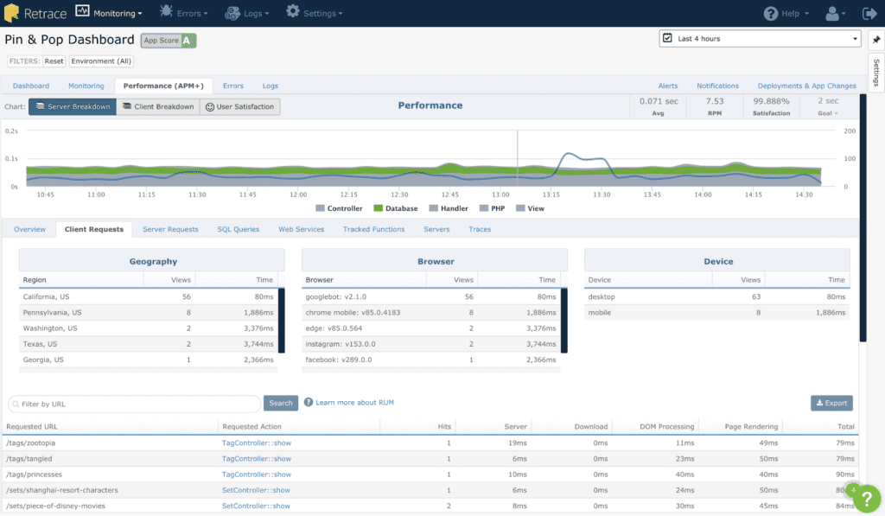The height and width of the screenshot is (516, 885).
Task: Toggle Controller series in chart legend
Action: coord(339,208)
